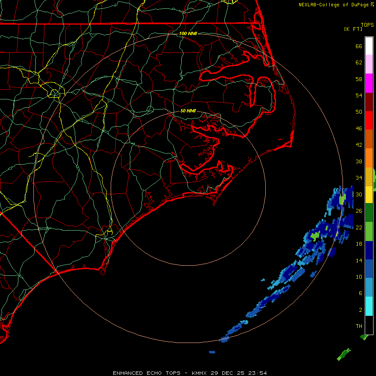Click the TOPS legend title

[367, 25]
